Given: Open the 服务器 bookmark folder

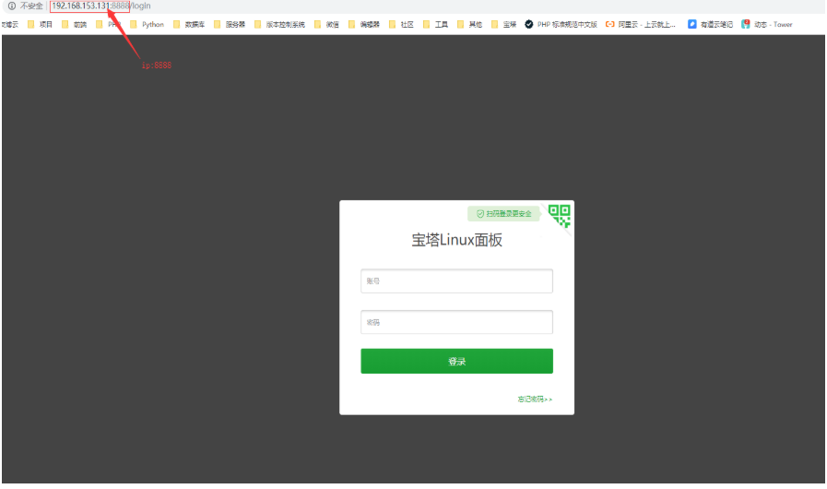Looking at the screenshot, I should [230, 24].
